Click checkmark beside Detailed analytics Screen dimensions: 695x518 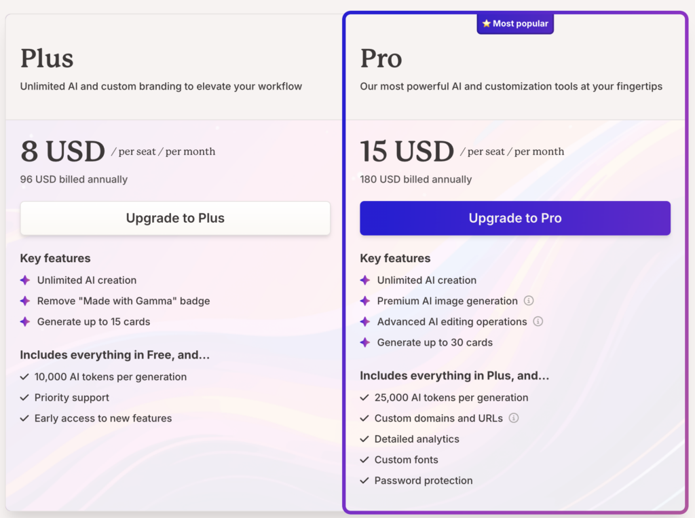click(364, 439)
